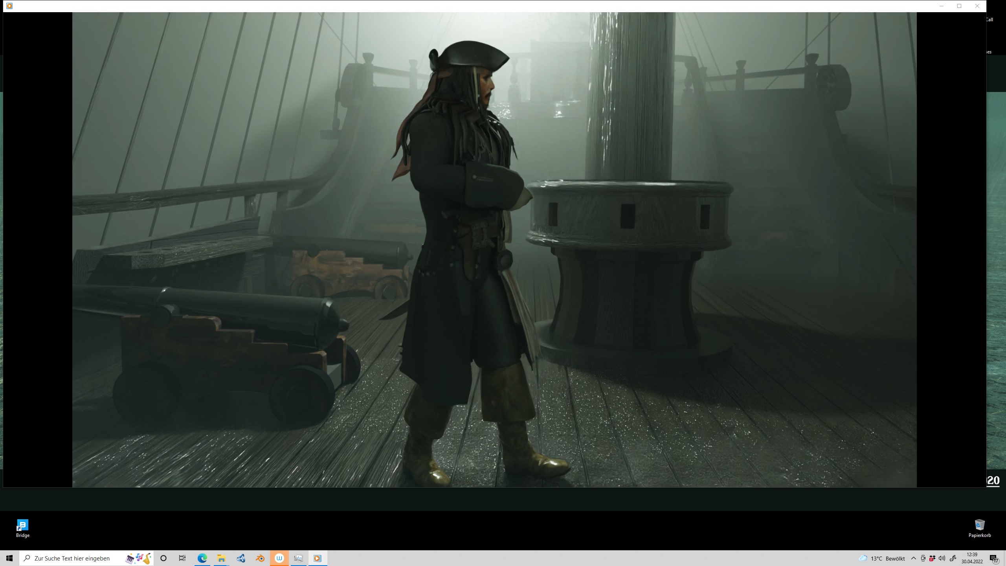Open the performance monitor taskbar app
The height and width of the screenshot is (566, 1006).
point(298,558)
